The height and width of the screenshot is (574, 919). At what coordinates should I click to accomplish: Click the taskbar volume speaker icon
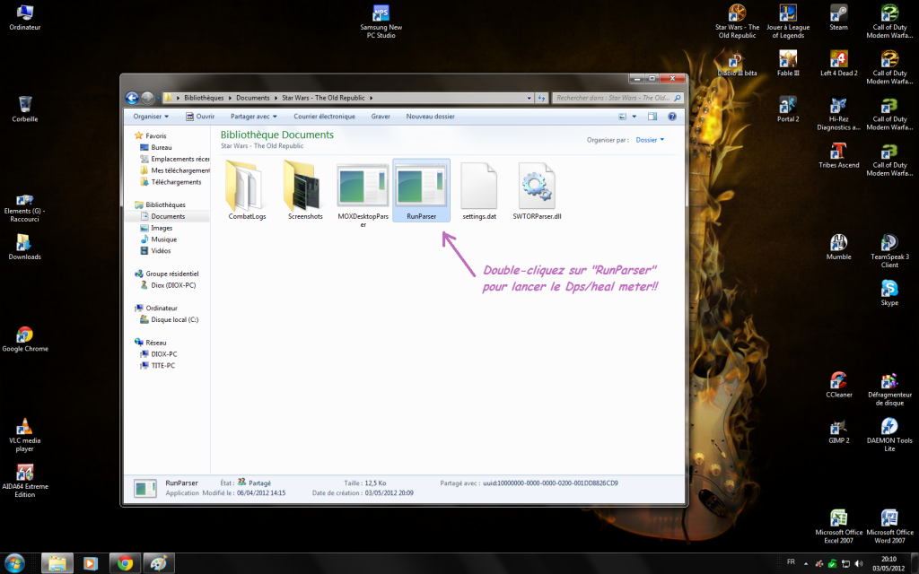pyautogui.click(x=859, y=564)
